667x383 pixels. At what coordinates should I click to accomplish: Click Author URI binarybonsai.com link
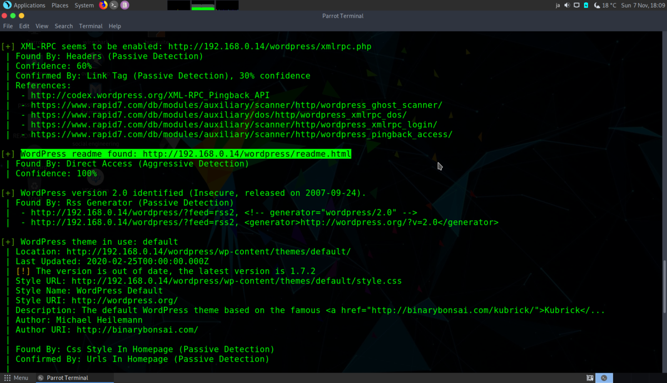click(137, 330)
